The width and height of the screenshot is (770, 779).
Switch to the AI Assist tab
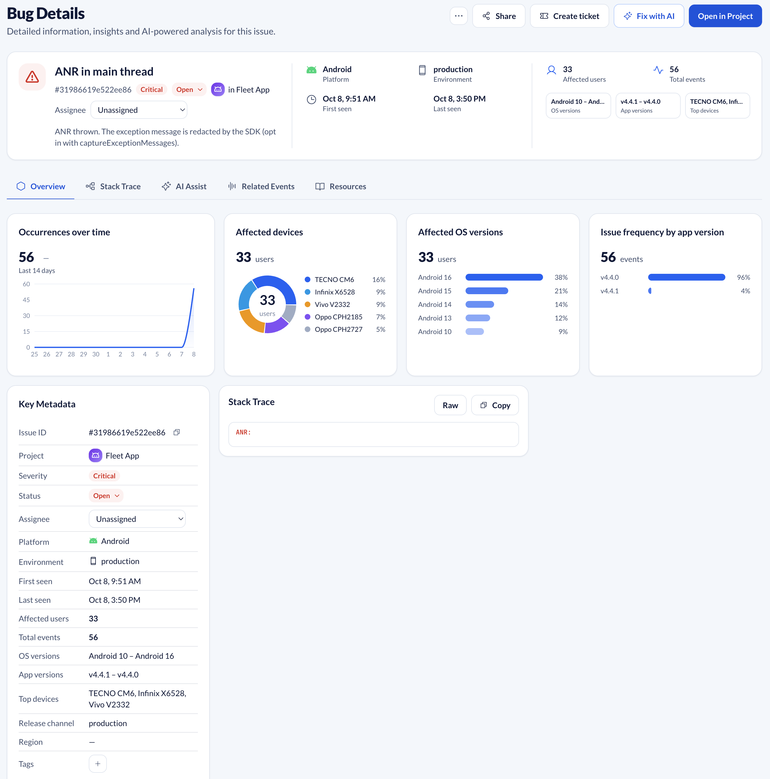(184, 186)
